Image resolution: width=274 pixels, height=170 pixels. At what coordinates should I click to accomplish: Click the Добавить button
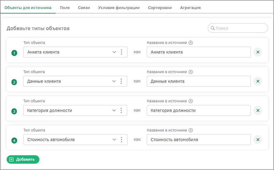(x=23, y=159)
